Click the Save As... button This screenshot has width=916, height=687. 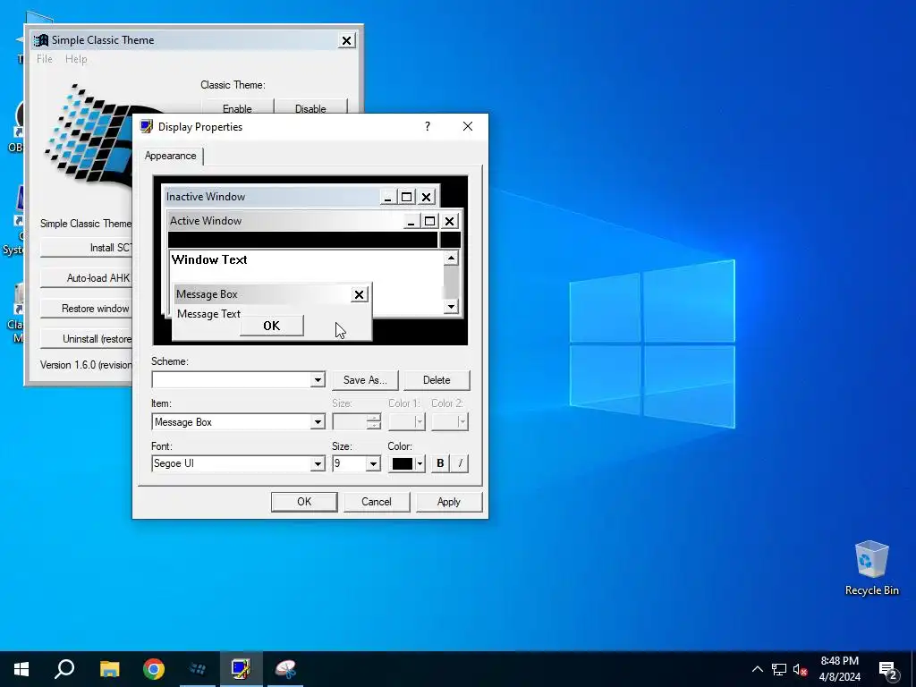tap(365, 380)
